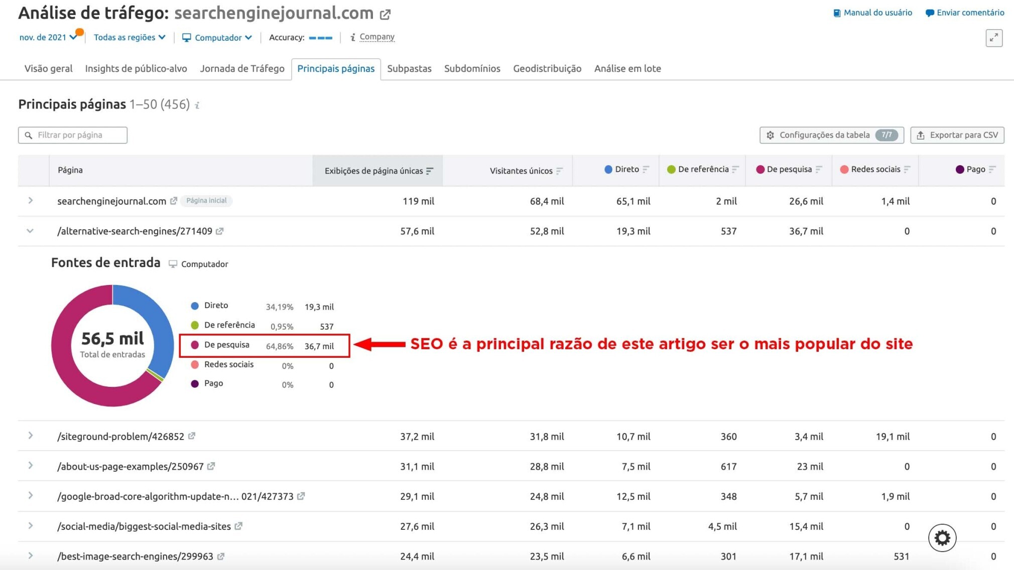Click the Company info icon
The height and width of the screenshot is (570, 1014).
coord(353,37)
